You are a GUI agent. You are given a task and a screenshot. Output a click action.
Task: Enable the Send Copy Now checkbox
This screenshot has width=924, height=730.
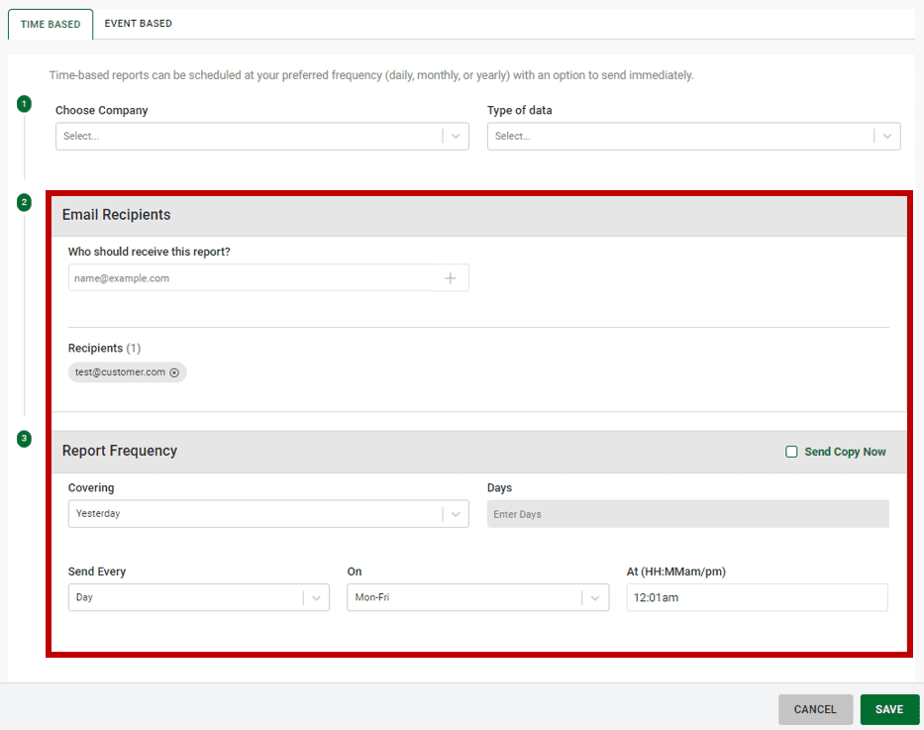click(x=791, y=451)
